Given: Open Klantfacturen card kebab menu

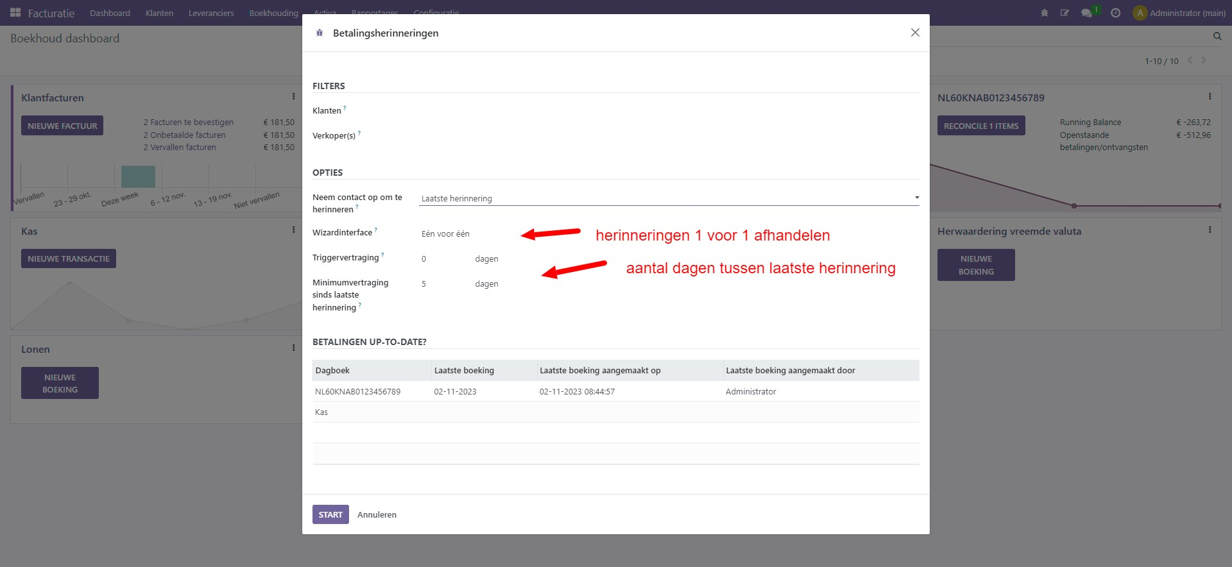Looking at the screenshot, I should coord(294,97).
